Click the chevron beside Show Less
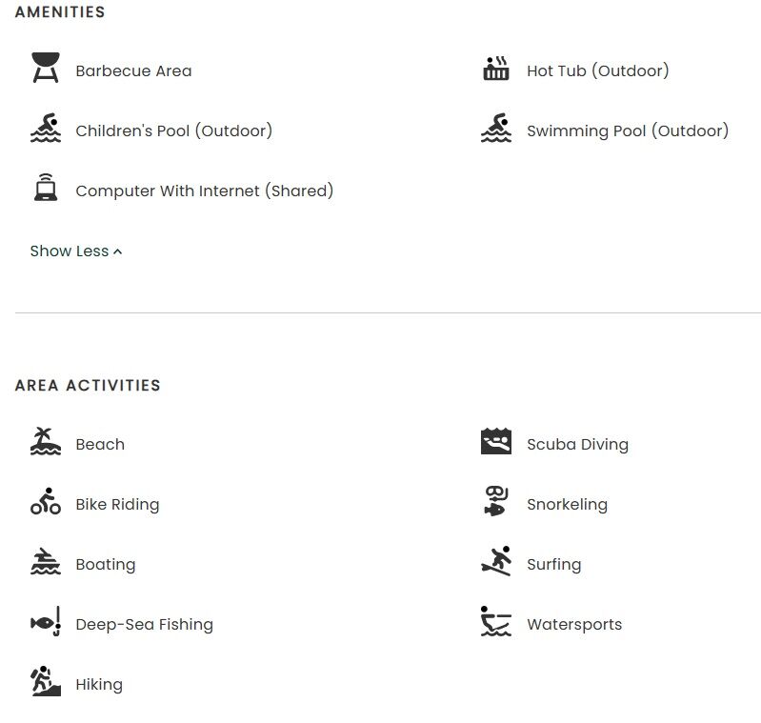The height and width of the screenshot is (723, 761). pos(118,252)
